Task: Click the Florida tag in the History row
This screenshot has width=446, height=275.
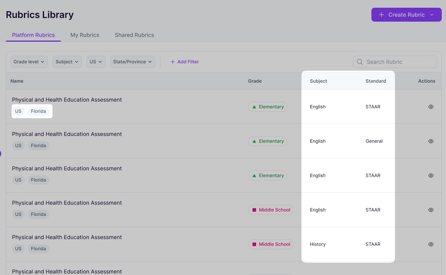Action: pyautogui.click(x=38, y=249)
